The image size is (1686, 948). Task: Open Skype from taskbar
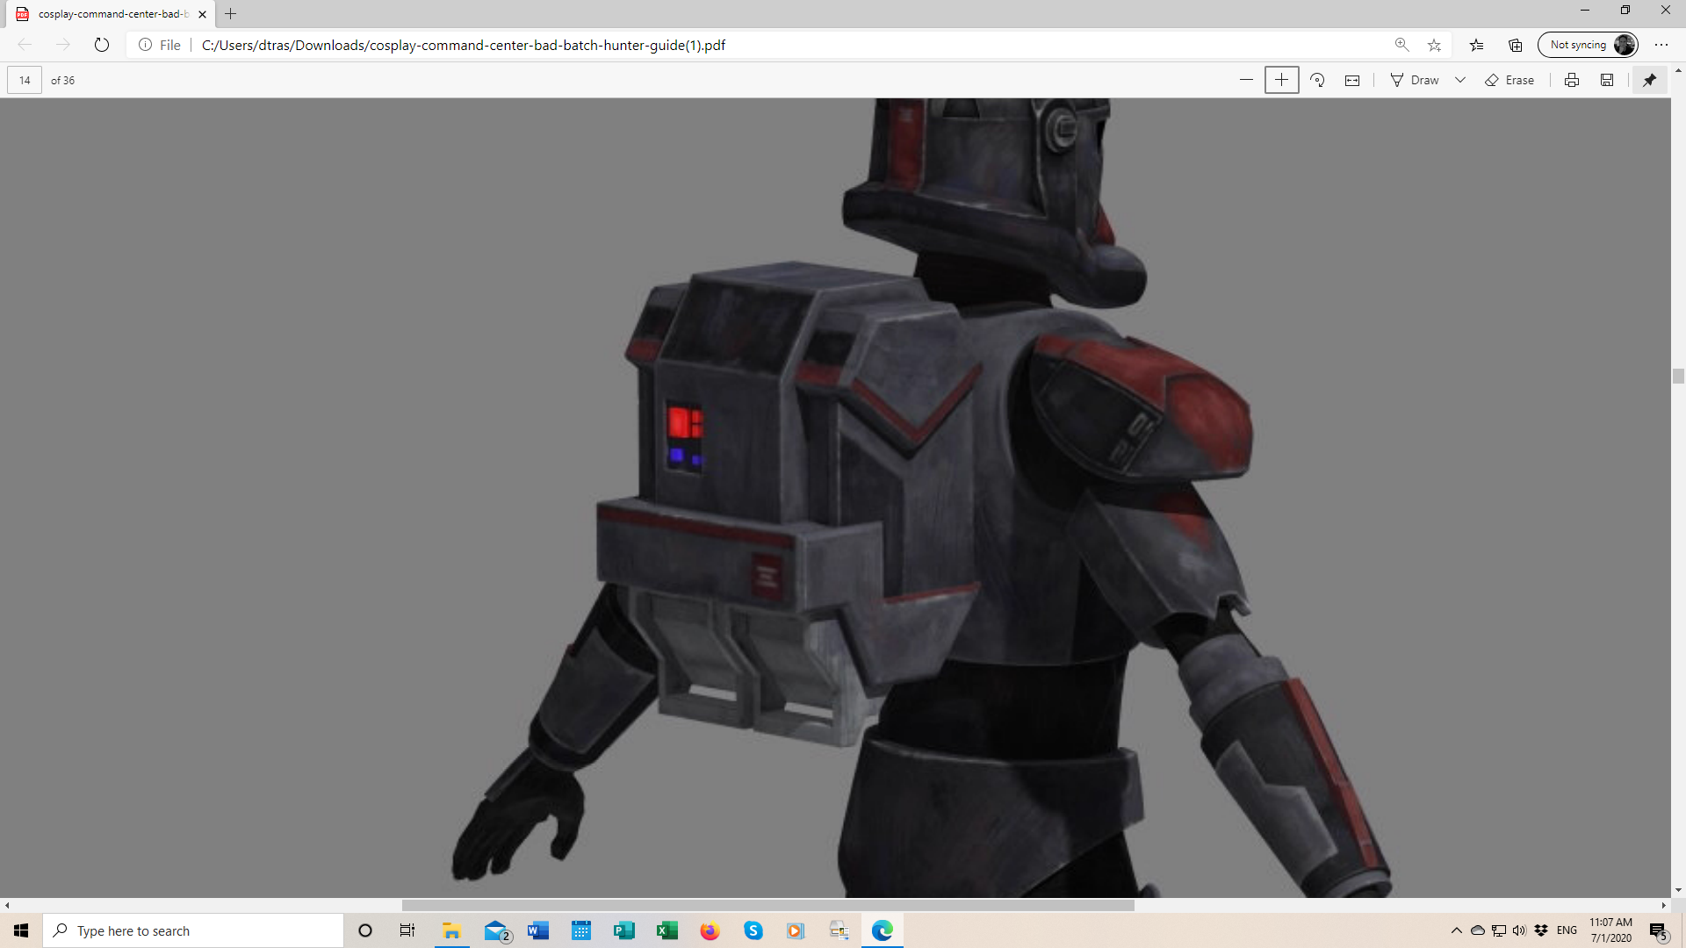(753, 930)
